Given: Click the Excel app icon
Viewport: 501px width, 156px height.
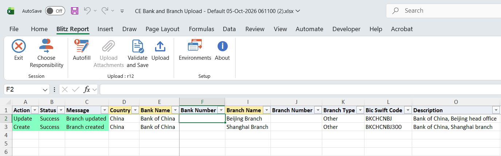Looking at the screenshot, I should pyautogui.click(x=11, y=11).
